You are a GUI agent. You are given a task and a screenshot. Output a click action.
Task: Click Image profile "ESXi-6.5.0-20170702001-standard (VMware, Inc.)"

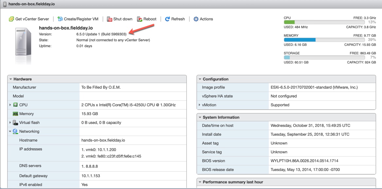click(314, 87)
